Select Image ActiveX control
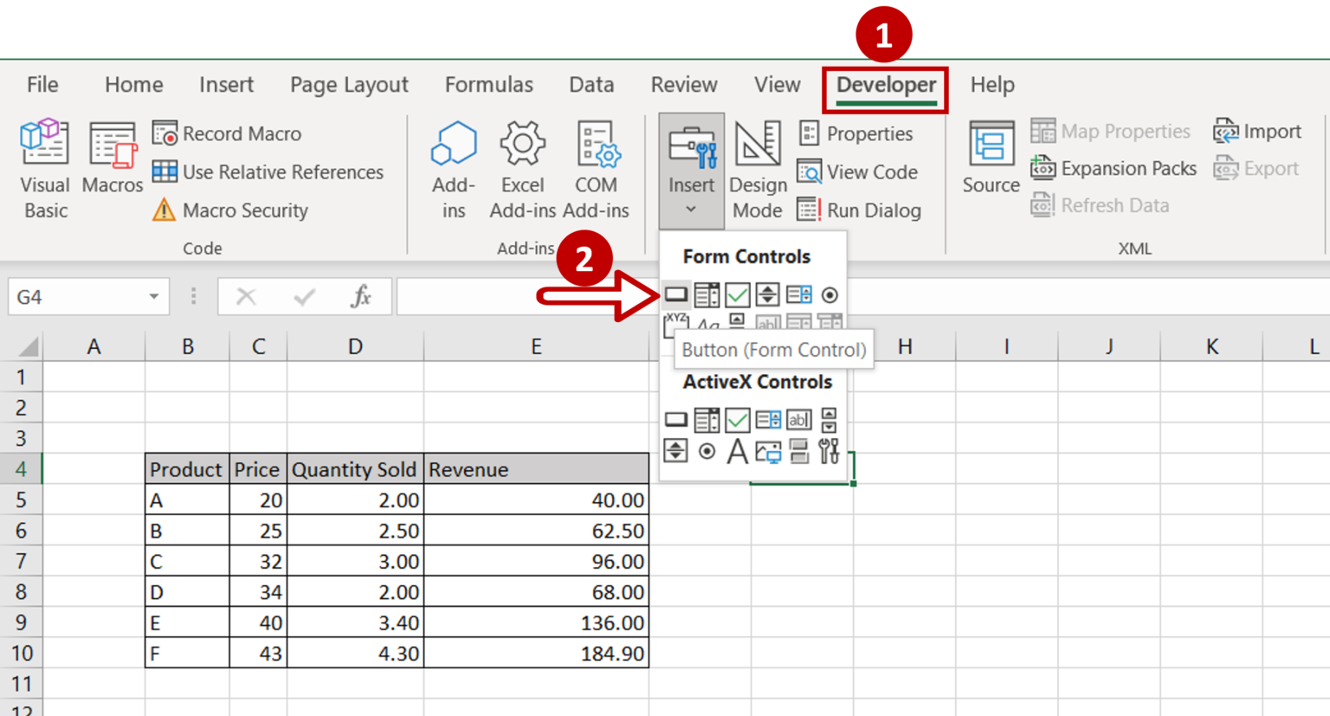Viewport: 1330px width, 716px height. [767, 451]
